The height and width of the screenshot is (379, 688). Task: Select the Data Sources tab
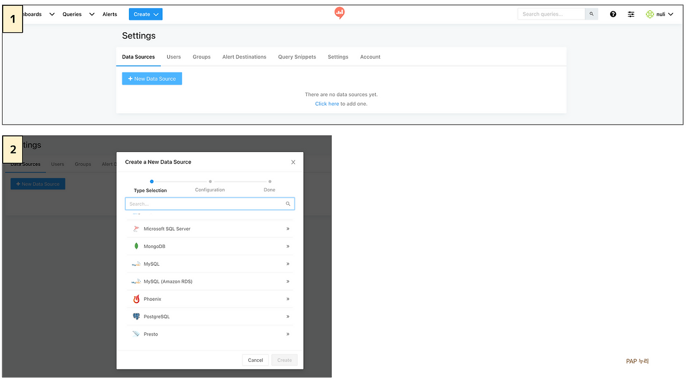138,57
